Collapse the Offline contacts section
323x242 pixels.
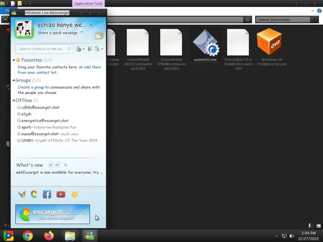(14, 101)
